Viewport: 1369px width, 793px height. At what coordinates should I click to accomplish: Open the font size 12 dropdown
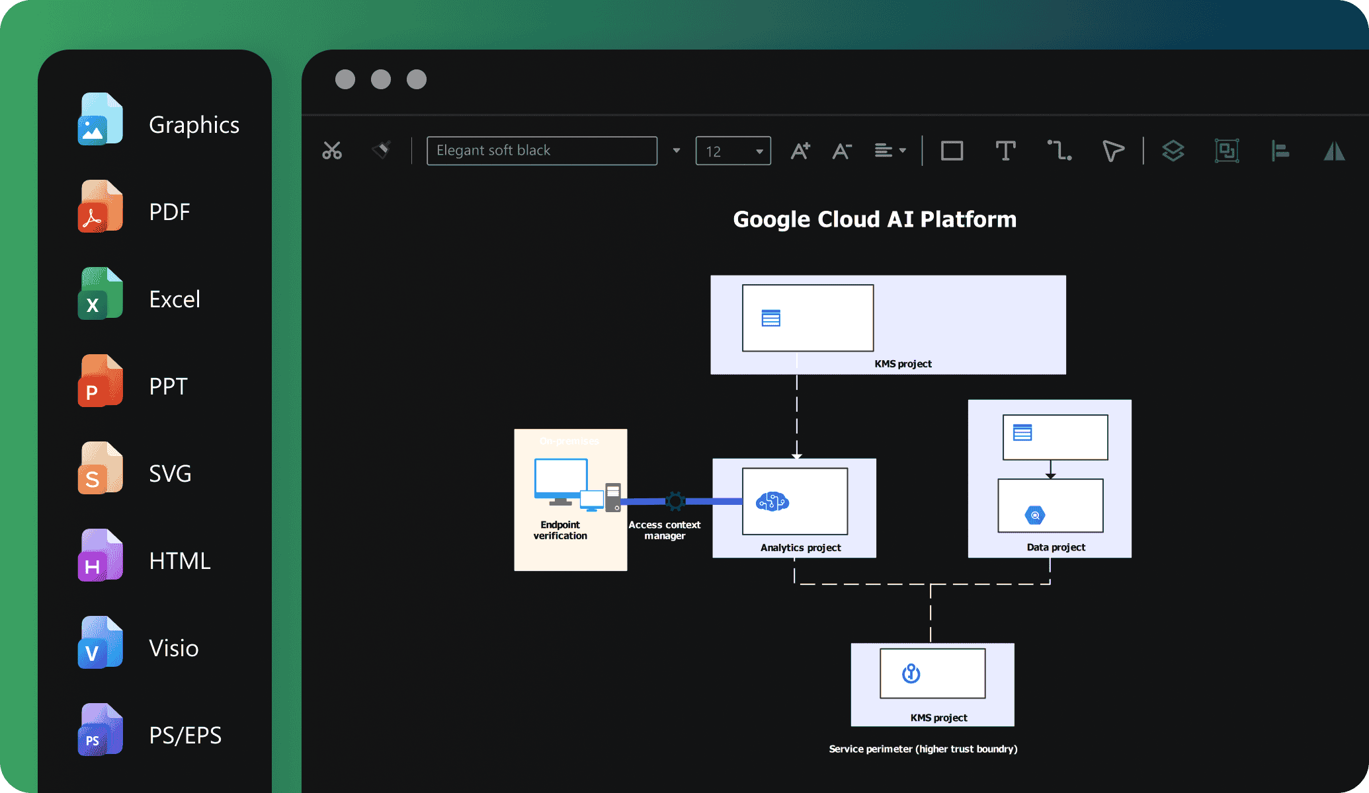pyautogui.click(x=733, y=151)
